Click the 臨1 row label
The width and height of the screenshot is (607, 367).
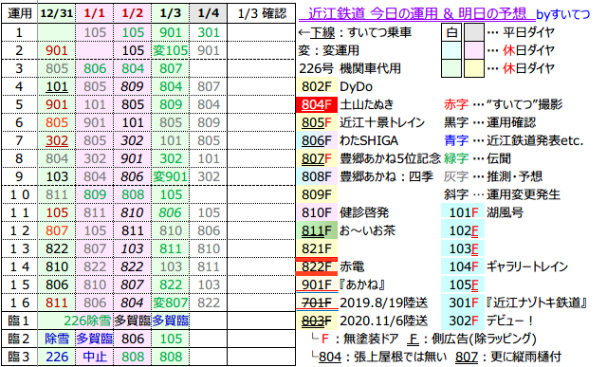point(19,321)
